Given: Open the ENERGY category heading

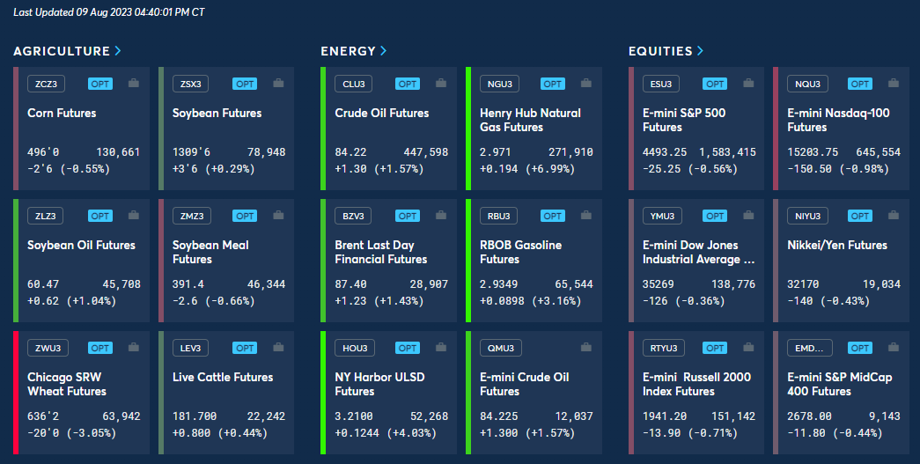Looking at the screenshot, I should tap(348, 51).
